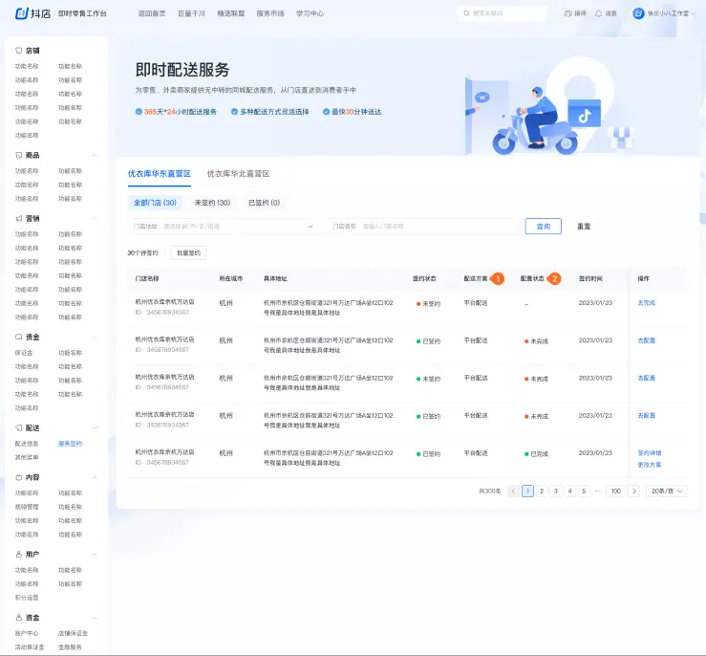Open 精选联盟 in top navigation

tap(231, 13)
